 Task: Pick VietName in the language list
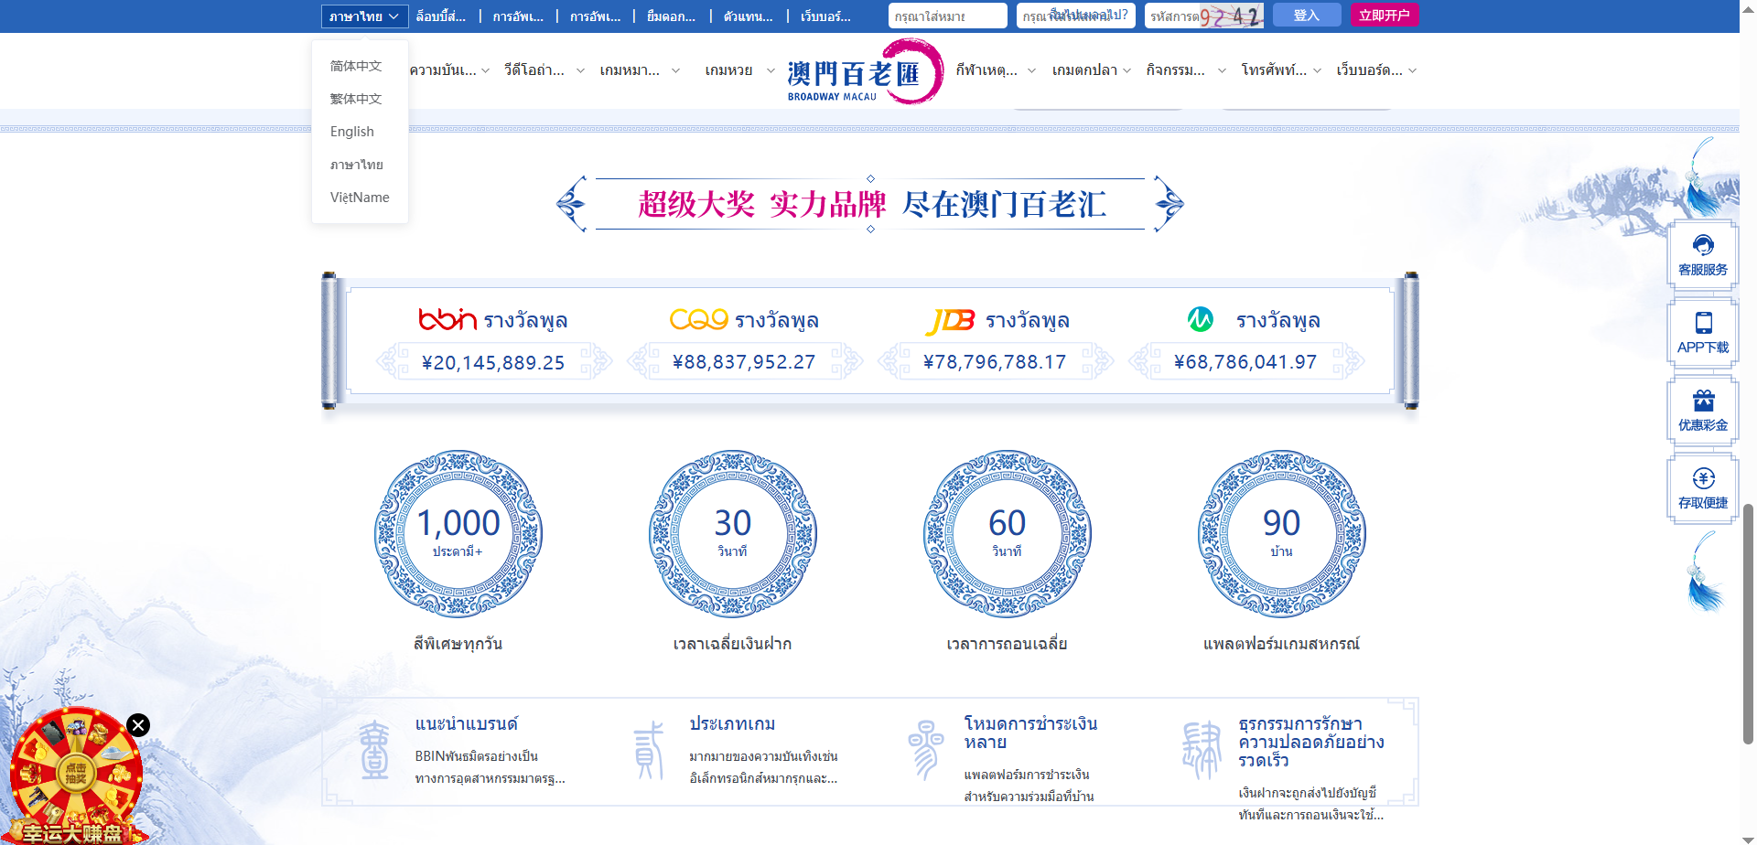[x=360, y=198]
